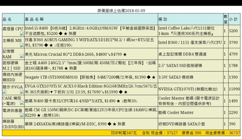Click the 美光 Micron Crucial 8G*2 DDR4-2666 product
242x139 pixels.
tap(76, 54)
